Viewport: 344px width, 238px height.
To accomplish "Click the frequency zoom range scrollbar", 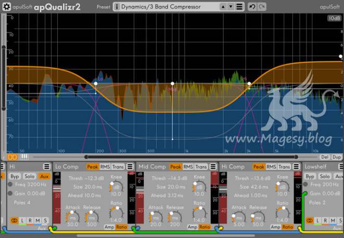I will click(x=191, y=157).
